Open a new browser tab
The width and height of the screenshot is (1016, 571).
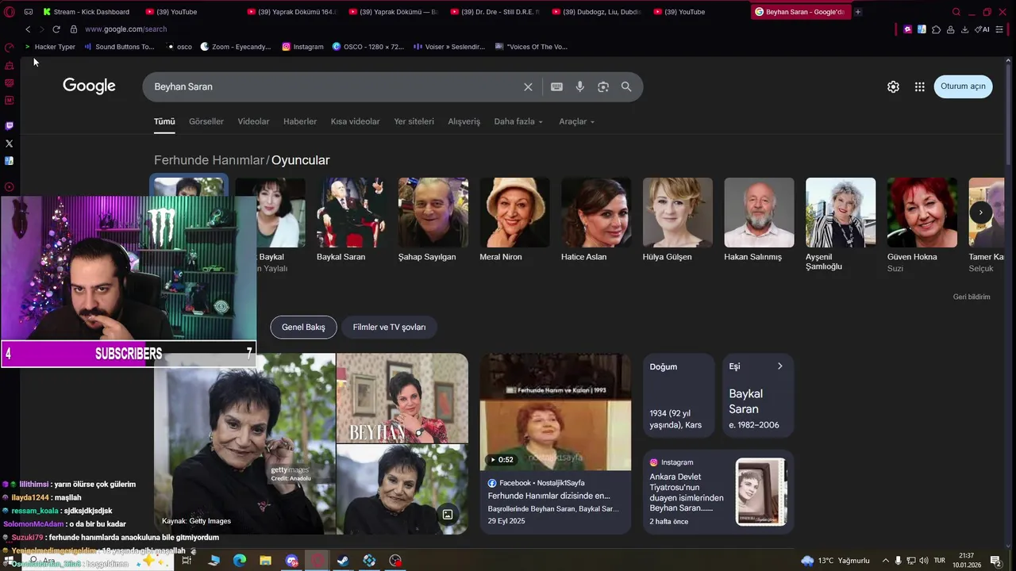858,12
